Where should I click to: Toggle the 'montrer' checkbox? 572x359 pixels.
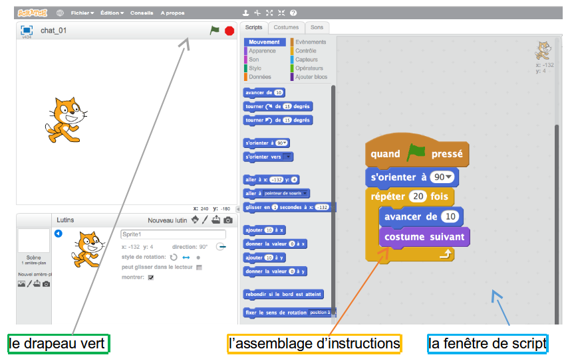pyautogui.click(x=150, y=277)
